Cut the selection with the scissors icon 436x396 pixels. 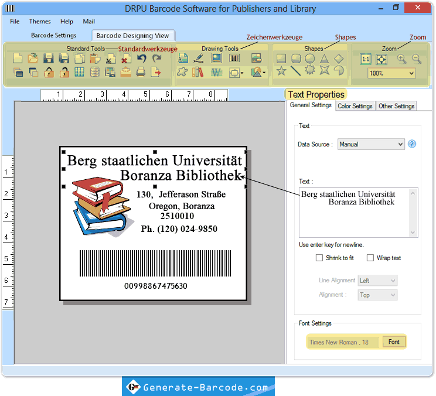[x=111, y=59]
